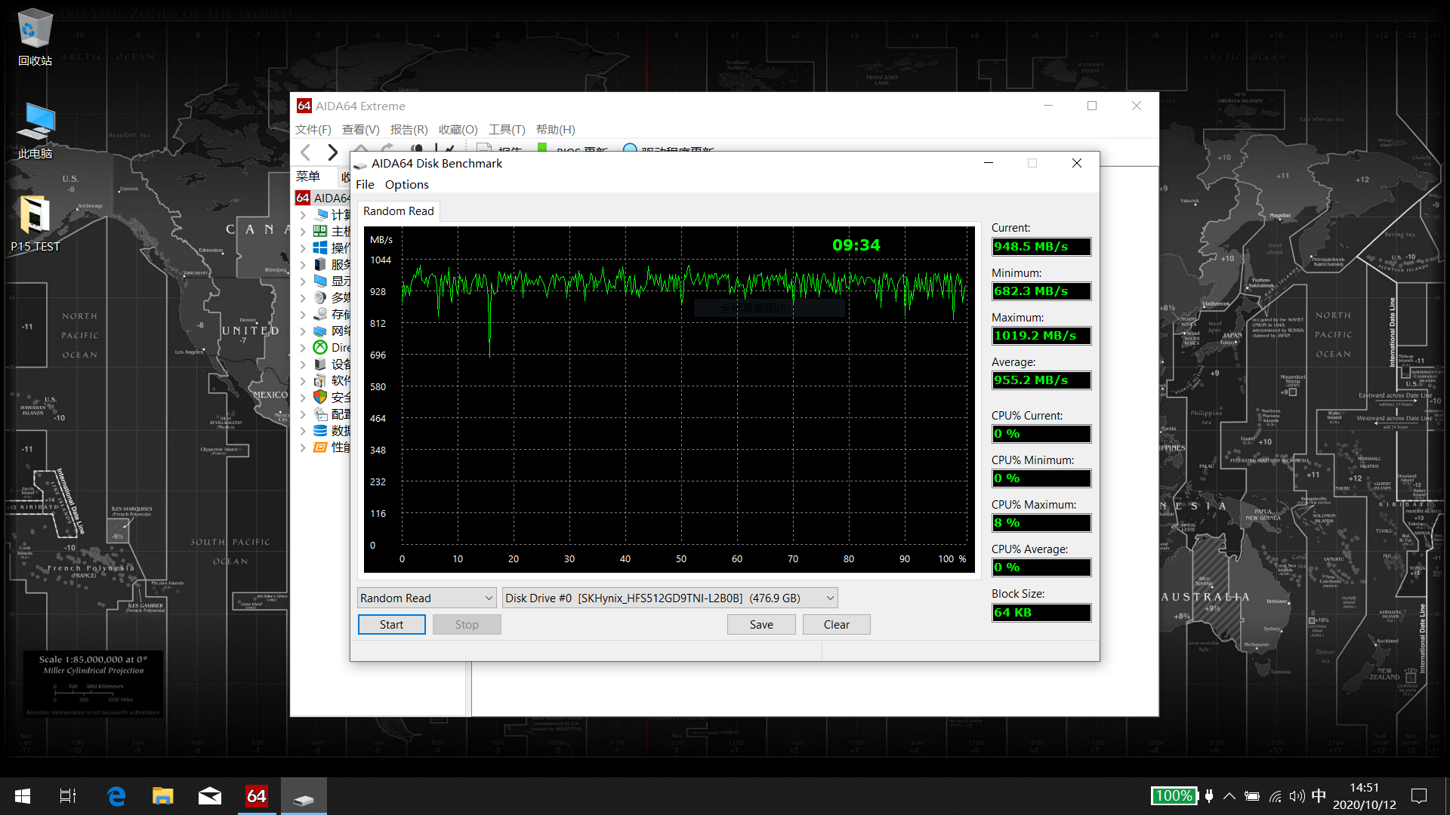Select the Software (软件) tree icon
This screenshot has width=1450, height=815.
320,381
